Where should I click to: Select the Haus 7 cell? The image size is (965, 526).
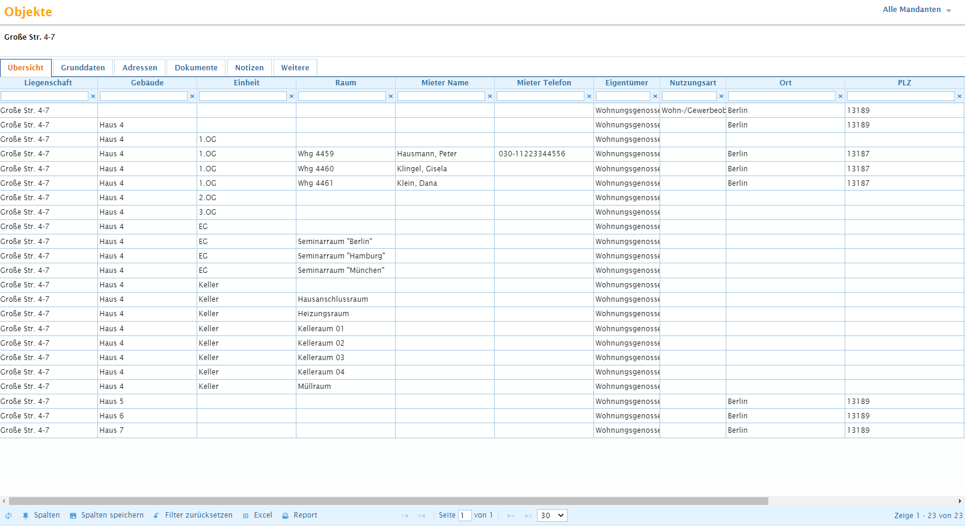(147, 430)
